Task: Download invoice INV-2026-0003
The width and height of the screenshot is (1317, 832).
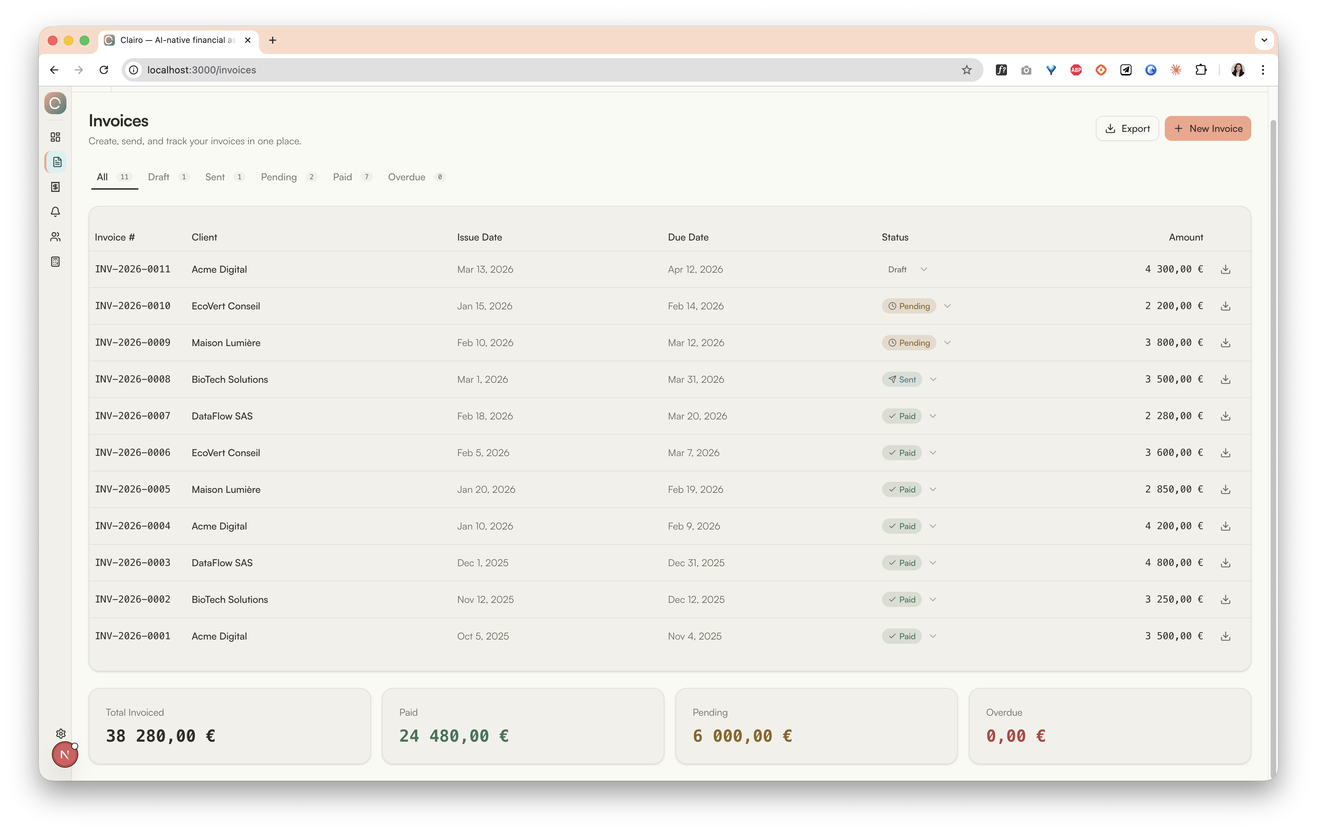Action: click(x=1226, y=562)
